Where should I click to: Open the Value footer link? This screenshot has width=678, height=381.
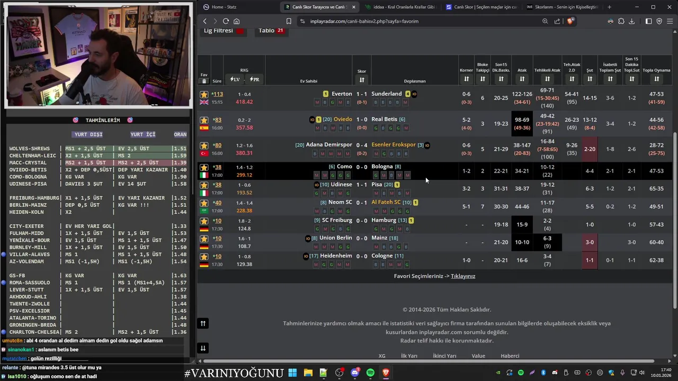pos(478,356)
